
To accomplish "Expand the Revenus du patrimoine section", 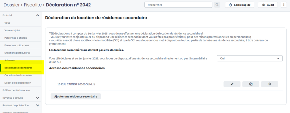I will [38, 105].
